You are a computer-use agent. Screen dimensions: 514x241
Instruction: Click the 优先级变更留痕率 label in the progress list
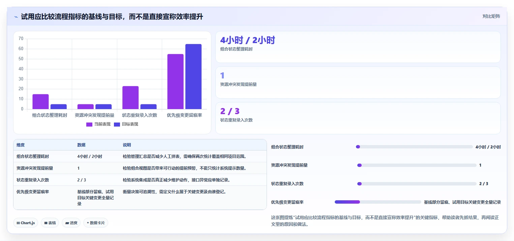coord(287,202)
